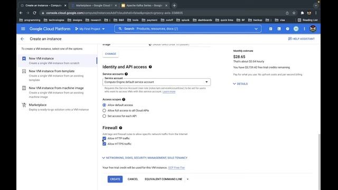Click the Cancel button
This screenshot has width=338, height=190.
(133, 179)
